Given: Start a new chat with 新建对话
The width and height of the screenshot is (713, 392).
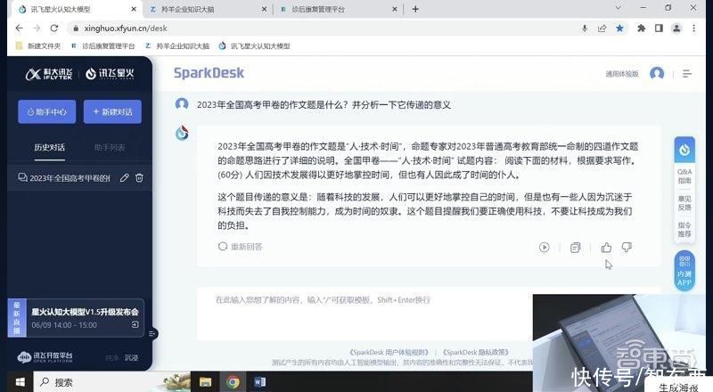Looking at the screenshot, I should point(113,112).
